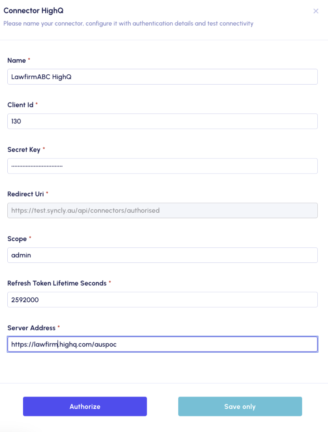328x432 pixels.
Task: Click the connector configuration subtitle text
Action: point(128,23)
